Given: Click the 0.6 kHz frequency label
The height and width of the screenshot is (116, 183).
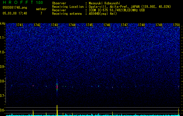Looking at the screenshot, I should pos(2,110).
